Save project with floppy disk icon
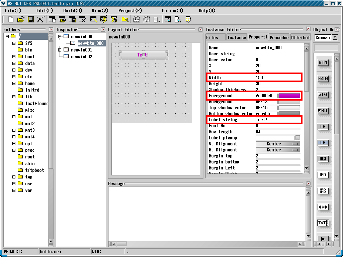 pos(30,19)
